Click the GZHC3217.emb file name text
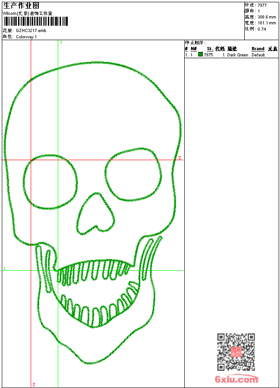The image size is (280, 388). [31, 30]
